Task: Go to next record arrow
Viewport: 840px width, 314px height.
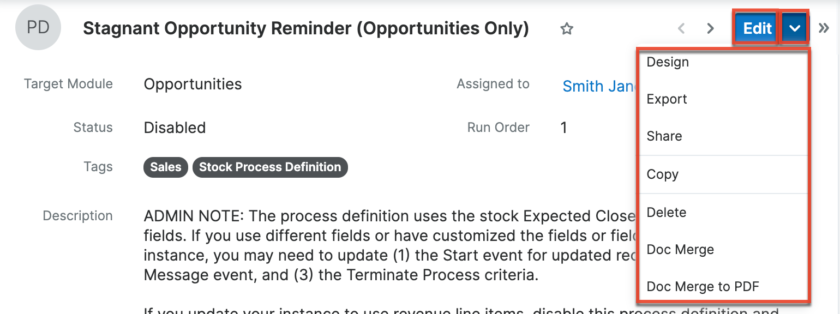Action: (710, 28)
